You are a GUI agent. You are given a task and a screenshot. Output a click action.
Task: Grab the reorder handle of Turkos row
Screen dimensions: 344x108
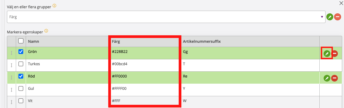point(12,65)
